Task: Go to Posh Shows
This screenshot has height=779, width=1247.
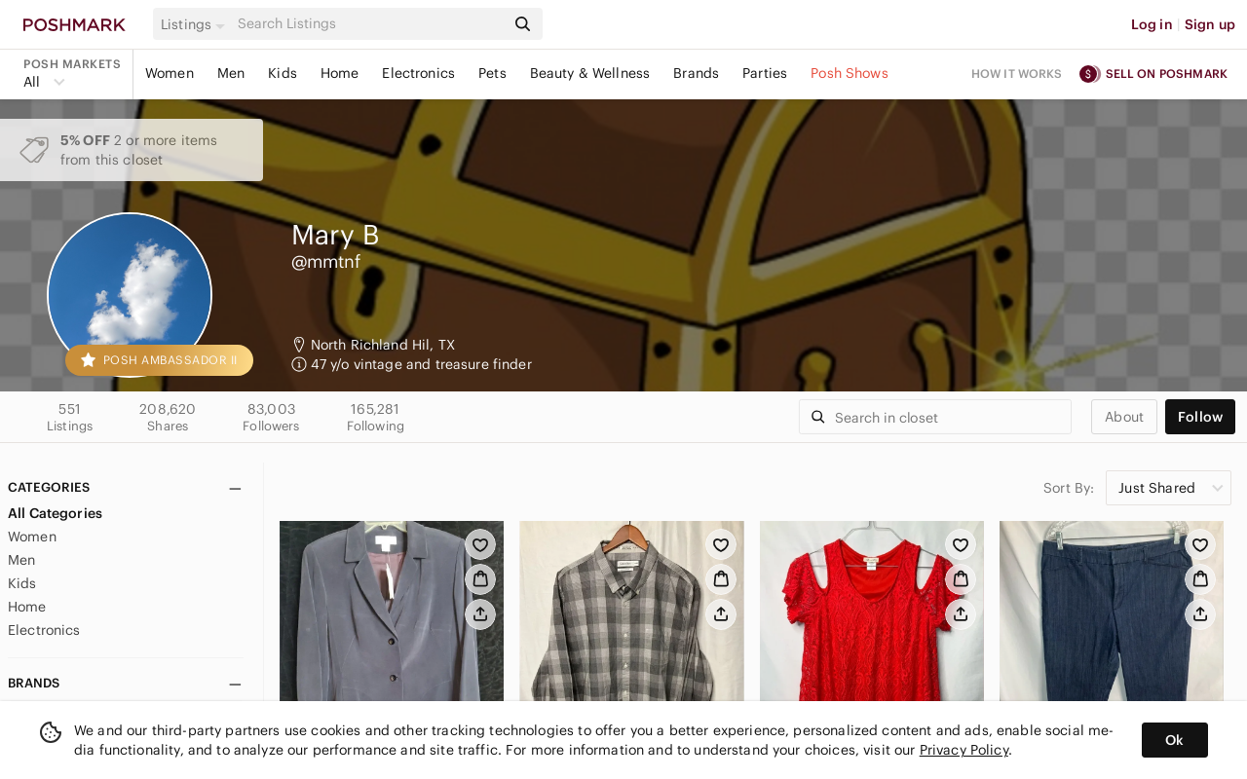Action: pyautogui.click(x=850, y=73)
